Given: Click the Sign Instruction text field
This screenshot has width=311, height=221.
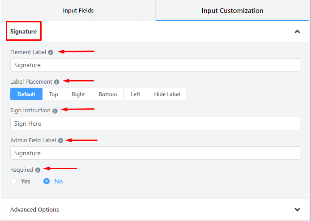Looking at the screenshot, I should pyautogui.click(x=155, y=123).
